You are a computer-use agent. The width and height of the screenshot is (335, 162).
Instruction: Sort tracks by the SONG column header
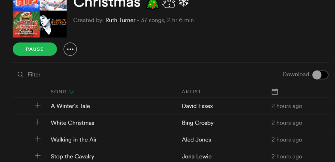tap(59, 92)
